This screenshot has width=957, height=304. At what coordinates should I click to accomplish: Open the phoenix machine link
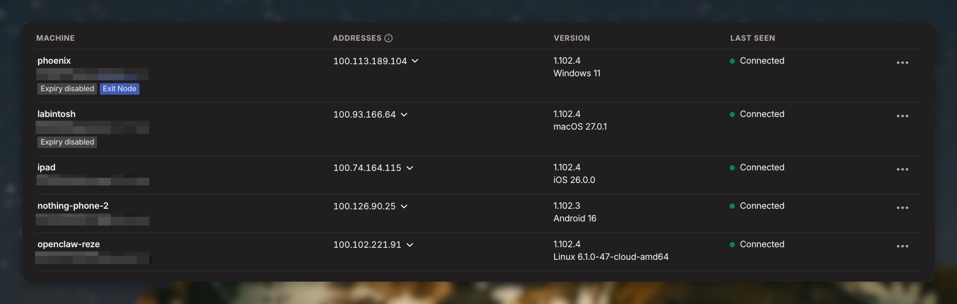tap(54, 61)
